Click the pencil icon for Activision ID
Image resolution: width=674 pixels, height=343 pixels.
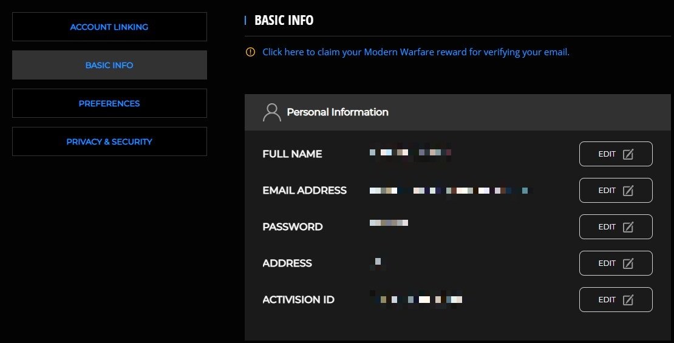(x=628, y=300)
